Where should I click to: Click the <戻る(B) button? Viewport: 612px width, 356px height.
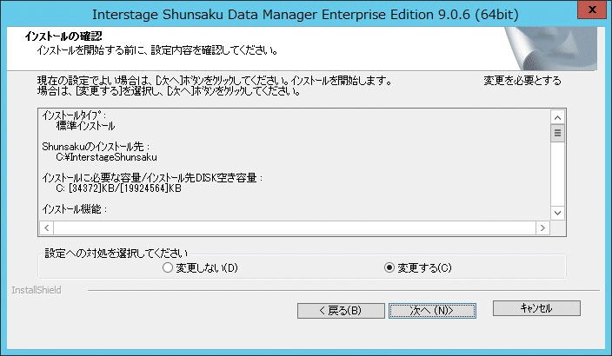click(x=341, y=311)
